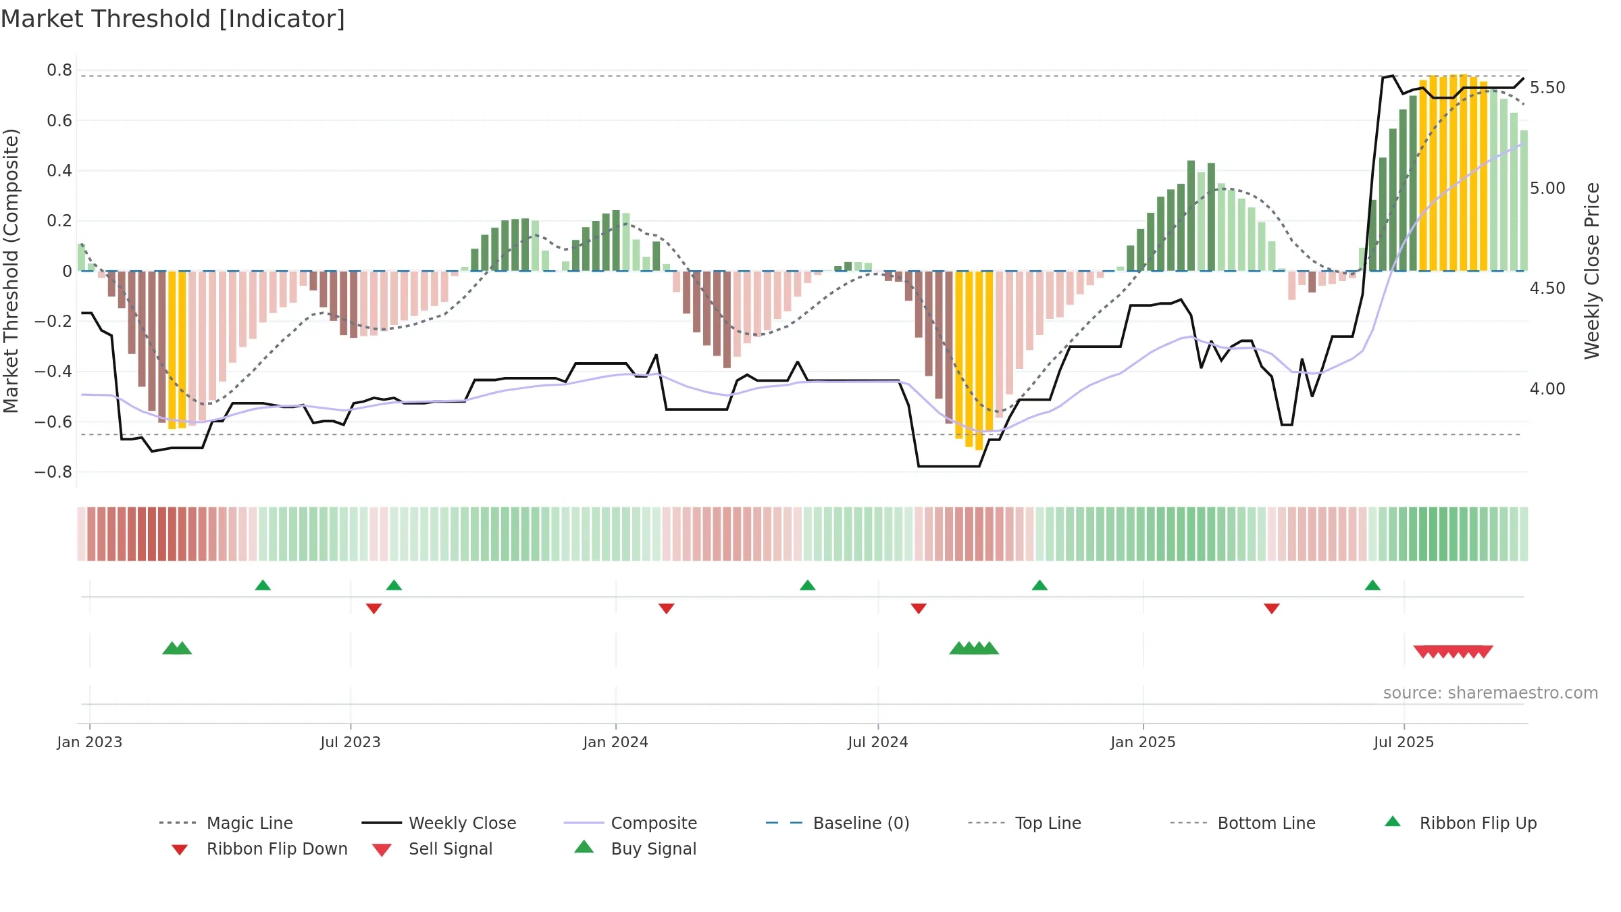Click the Jul 2023 x-axis label
Screen dimensions: 1621x912
(x=351, y=742)
